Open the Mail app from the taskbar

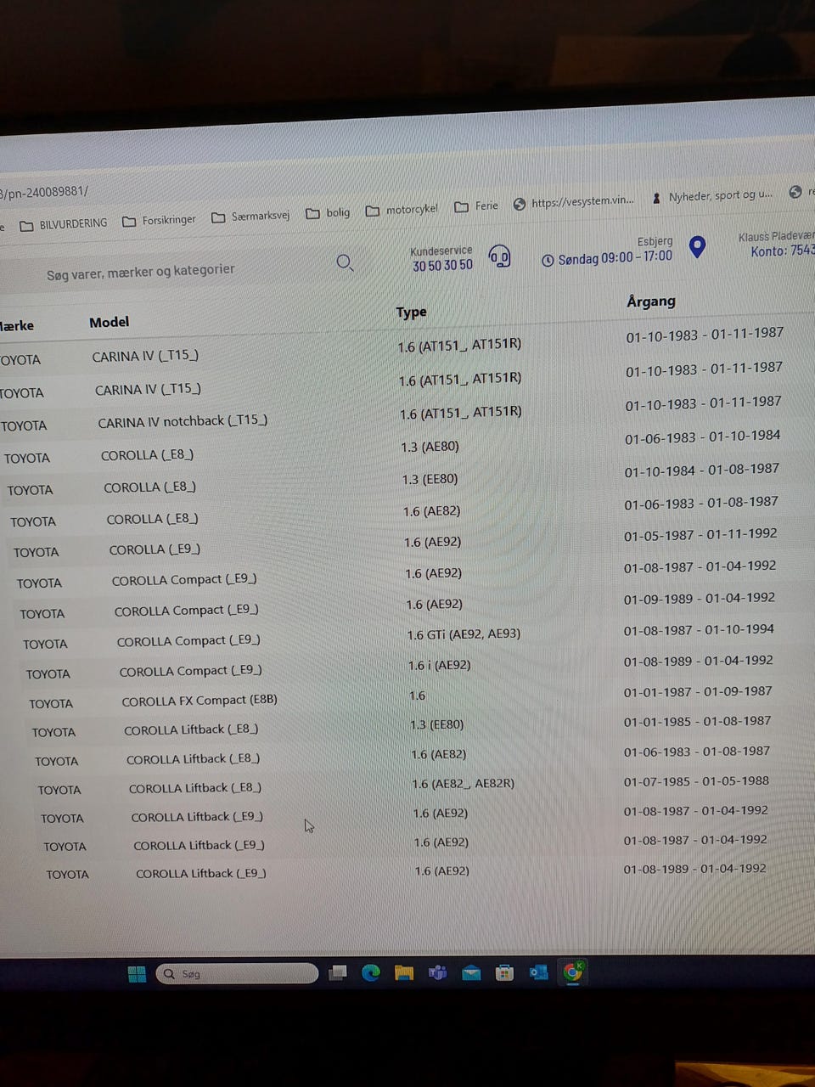click(471, 973)
